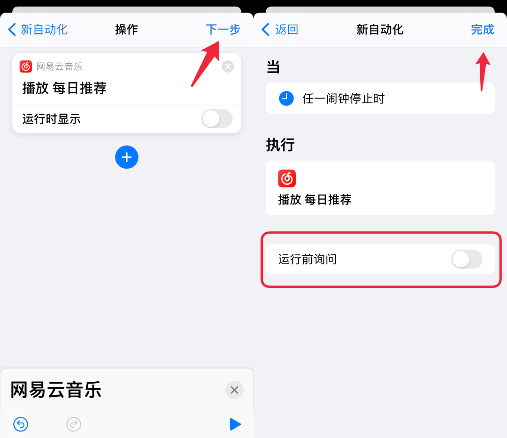Open the 播放 每日推荐 action card under 执行
This screenshot has height=438, width=507.
[x=380, y=188]
